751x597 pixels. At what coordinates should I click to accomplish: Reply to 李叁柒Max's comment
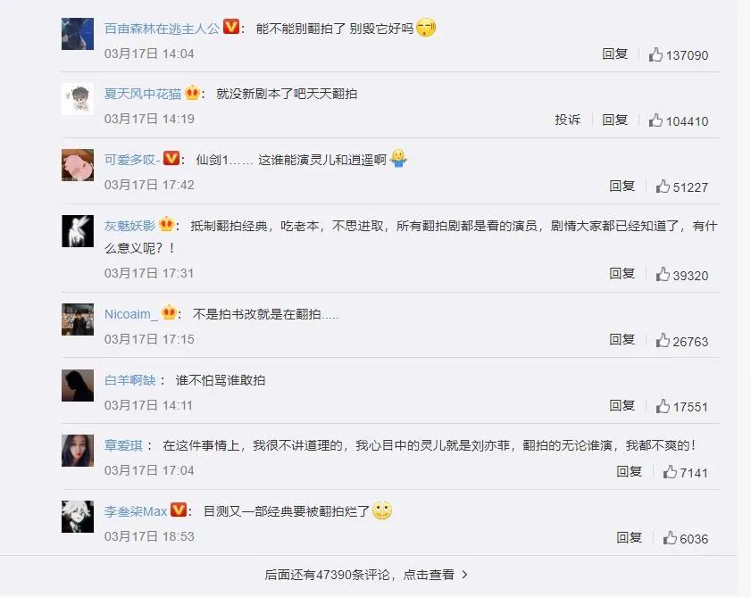tap(630, 537)
